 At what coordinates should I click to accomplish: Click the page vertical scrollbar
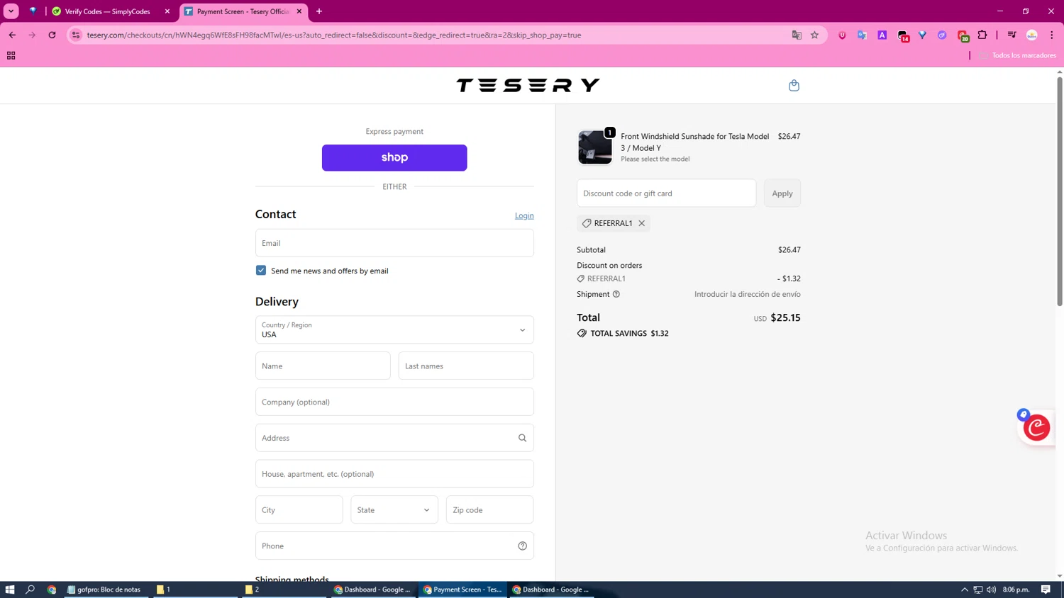pos(1060,191)
